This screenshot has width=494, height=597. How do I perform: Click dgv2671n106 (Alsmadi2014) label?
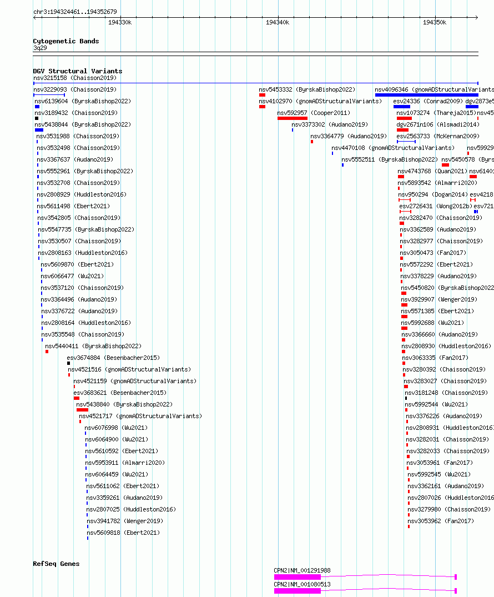[438, 124]
